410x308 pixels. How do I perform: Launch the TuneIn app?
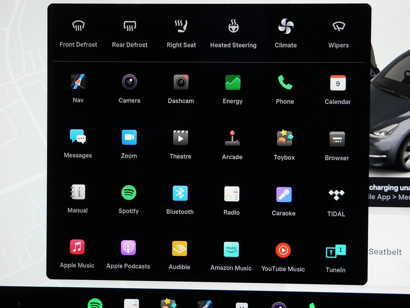click(x=336, y=251)
